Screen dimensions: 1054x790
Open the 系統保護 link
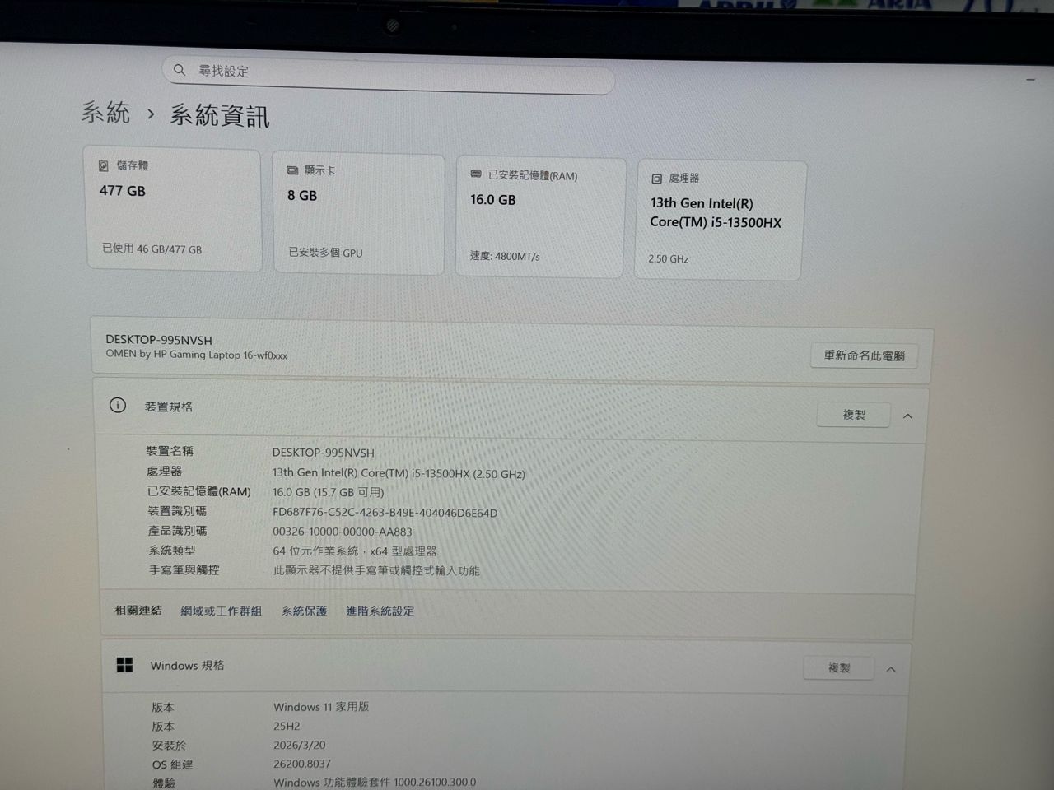pos(304,611)
